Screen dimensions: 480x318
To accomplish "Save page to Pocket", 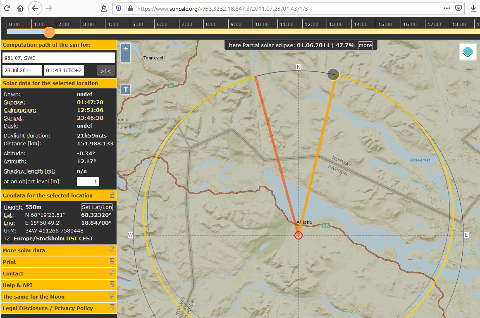I will [x=458, y=8].
